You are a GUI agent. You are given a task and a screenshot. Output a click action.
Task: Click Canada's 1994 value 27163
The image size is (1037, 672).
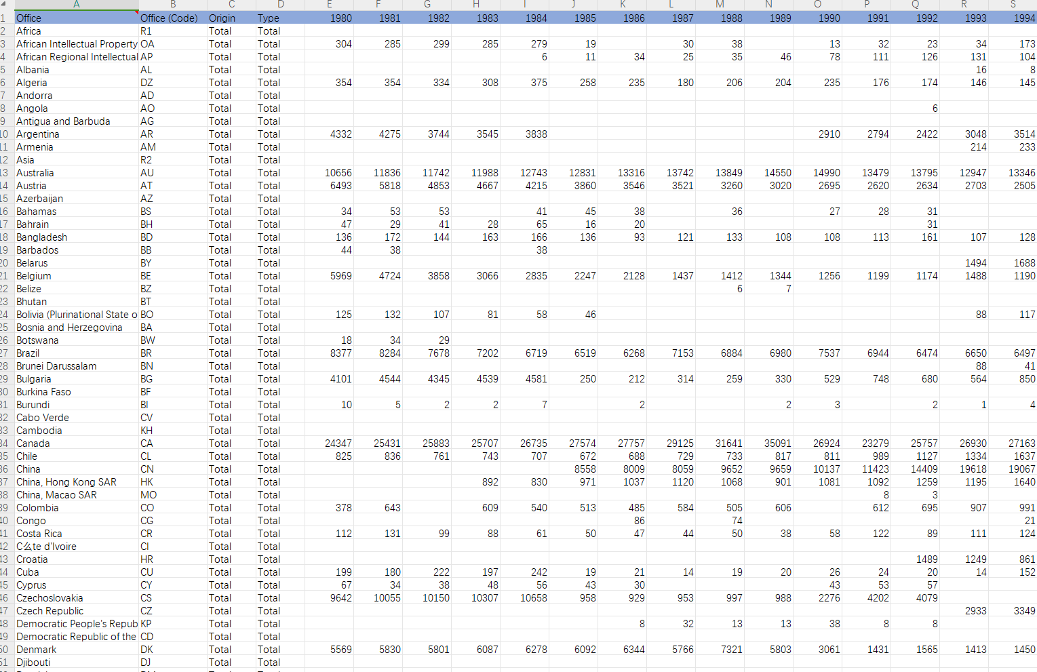1013,443
